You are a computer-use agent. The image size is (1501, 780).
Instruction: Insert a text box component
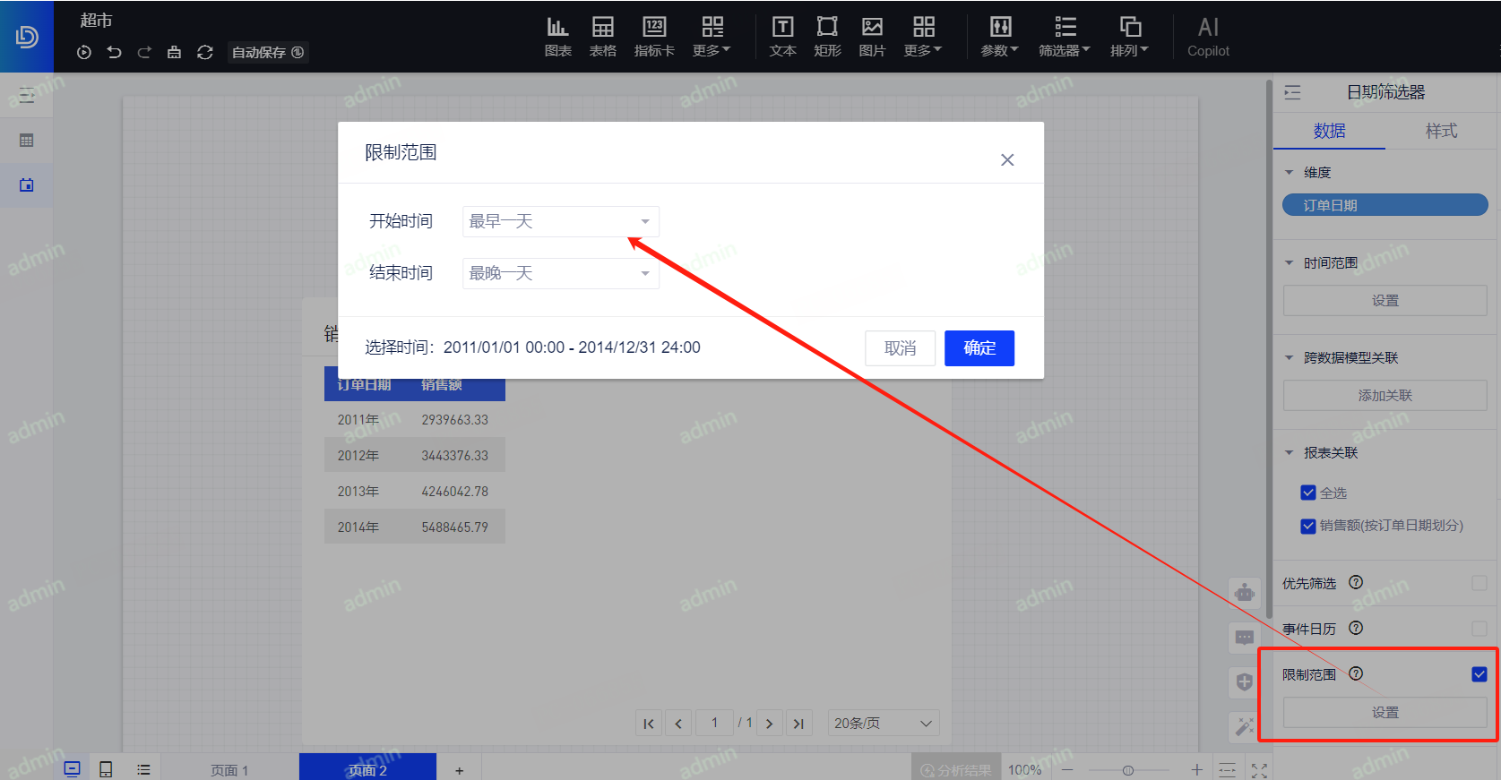tap(782, 37)
